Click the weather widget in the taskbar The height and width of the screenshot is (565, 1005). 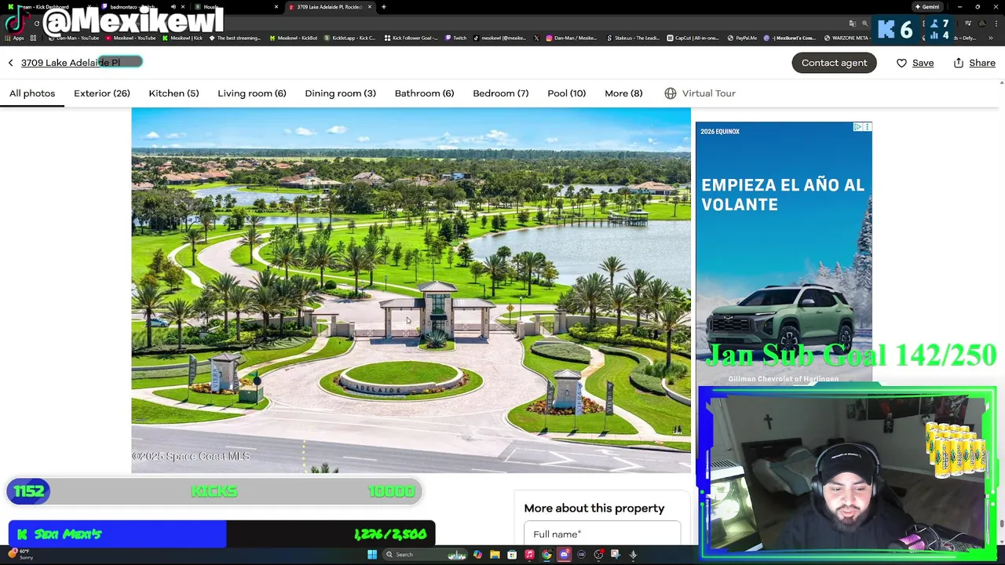tap(20, 554)
